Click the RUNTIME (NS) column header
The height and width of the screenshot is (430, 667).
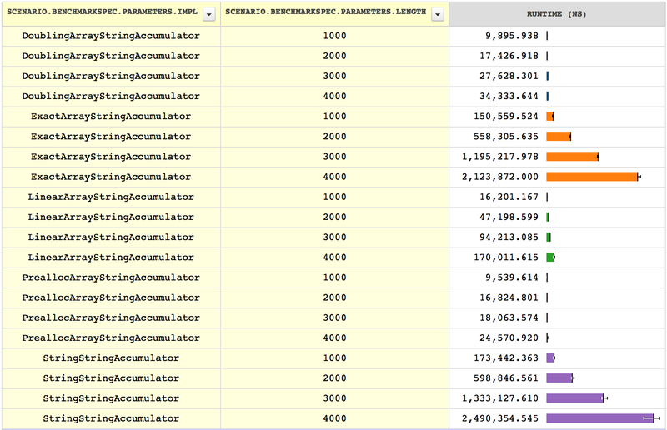tap(557, 13)
